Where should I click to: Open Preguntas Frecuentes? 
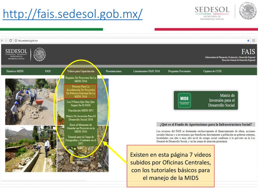[179, 71]
